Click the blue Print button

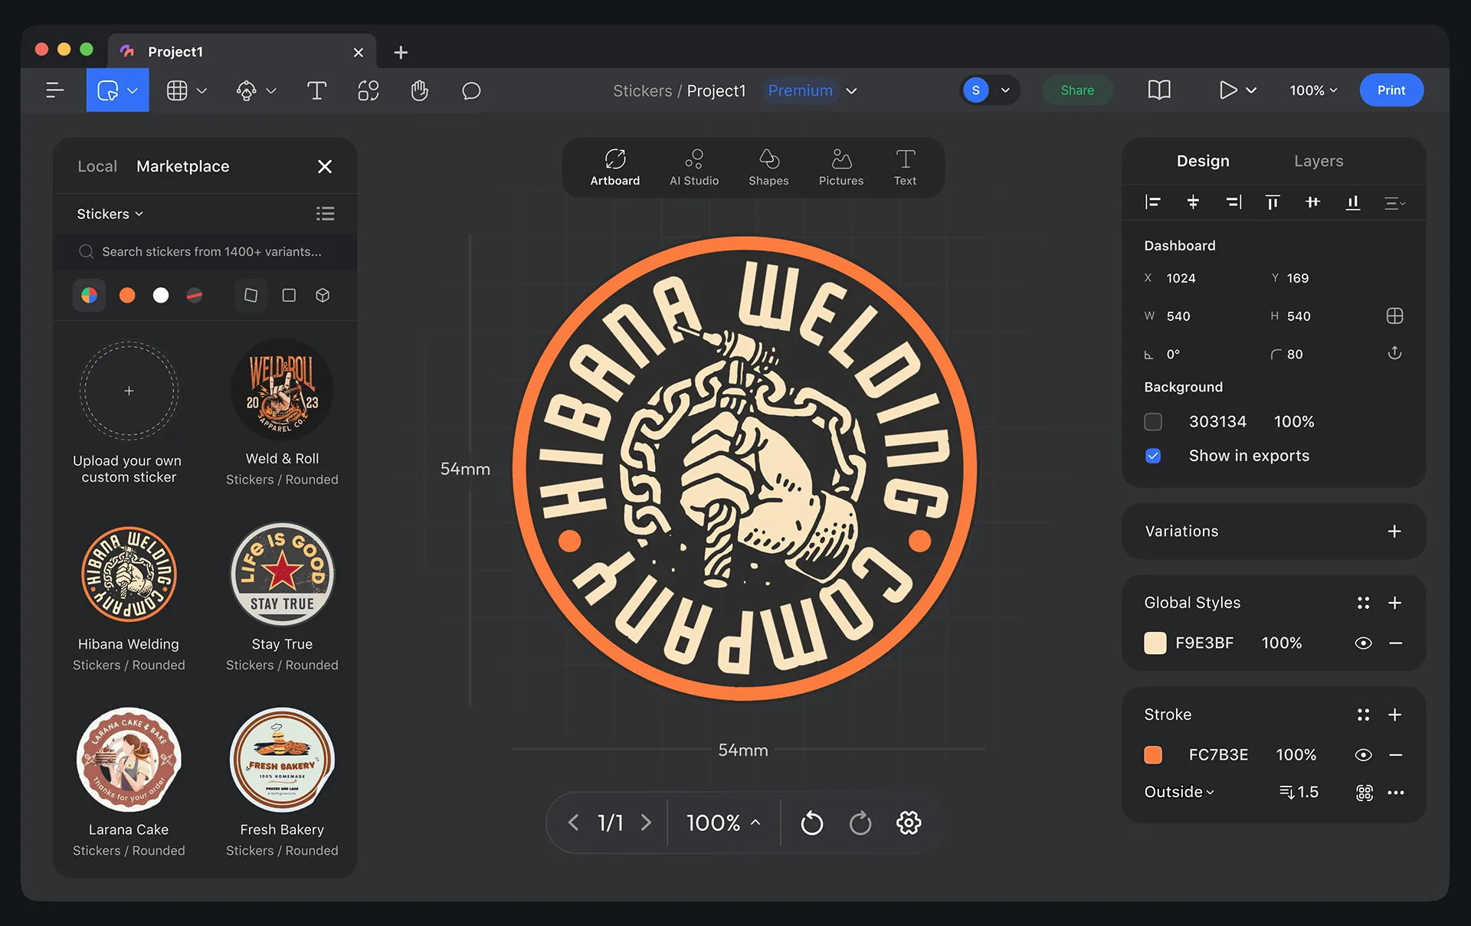point(1391,90)
